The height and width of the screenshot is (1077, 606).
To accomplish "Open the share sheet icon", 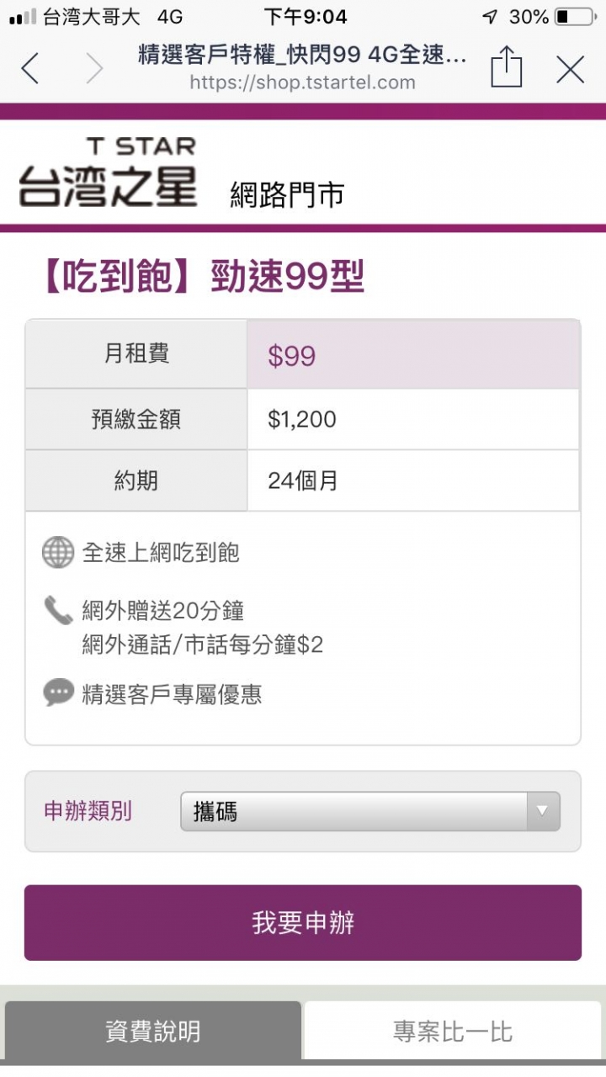I will click(506, 66).
